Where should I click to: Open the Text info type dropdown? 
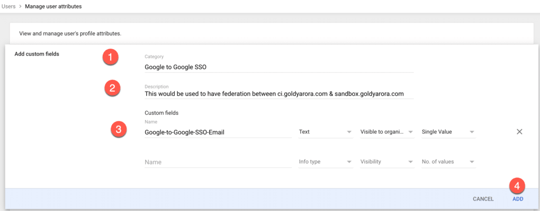click(326, 132)
